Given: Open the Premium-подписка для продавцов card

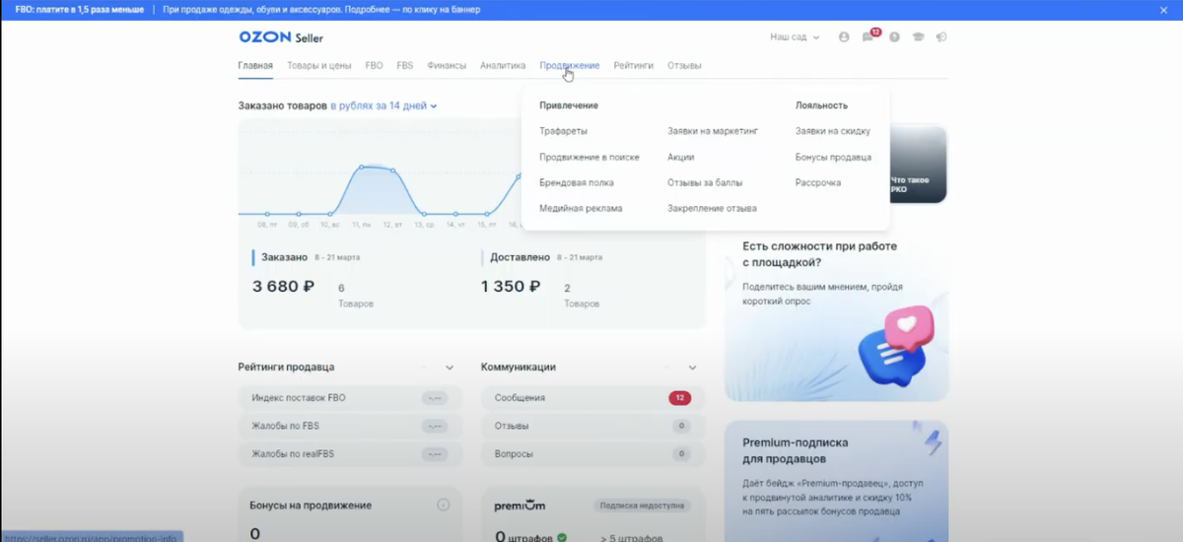Looking at the screenshot, I should (x=836, y=481).
